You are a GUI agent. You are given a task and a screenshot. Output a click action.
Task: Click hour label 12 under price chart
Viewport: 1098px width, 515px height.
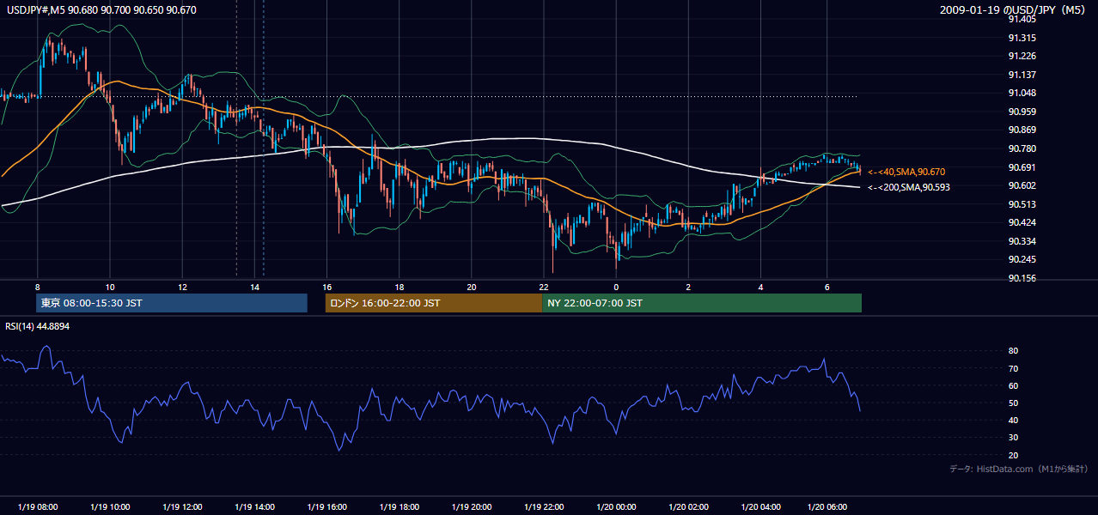coord(182,287)
